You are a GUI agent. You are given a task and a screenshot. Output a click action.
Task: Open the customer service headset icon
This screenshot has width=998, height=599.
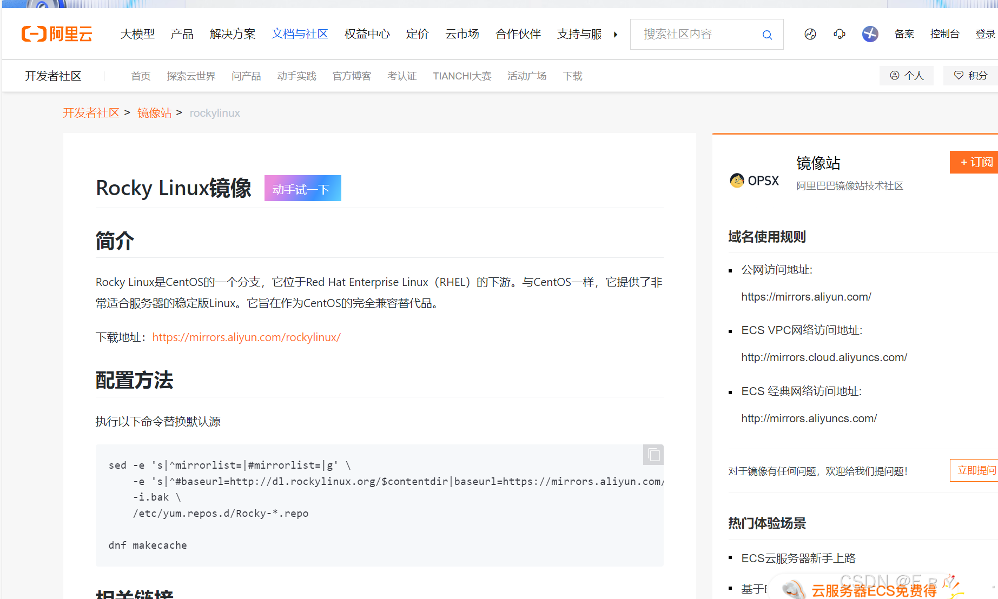point(840,34)
